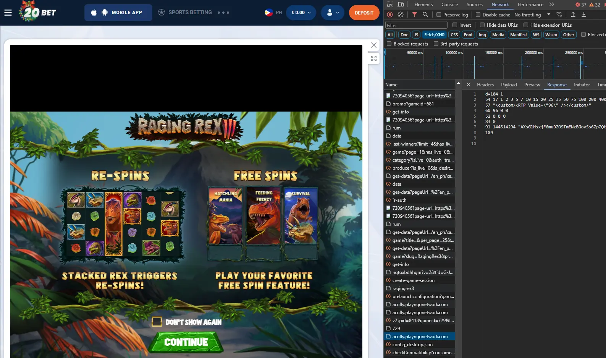Check the Blocked requests checkbox
This screenshot has width=606, height=358.
(x=389, y=44)
